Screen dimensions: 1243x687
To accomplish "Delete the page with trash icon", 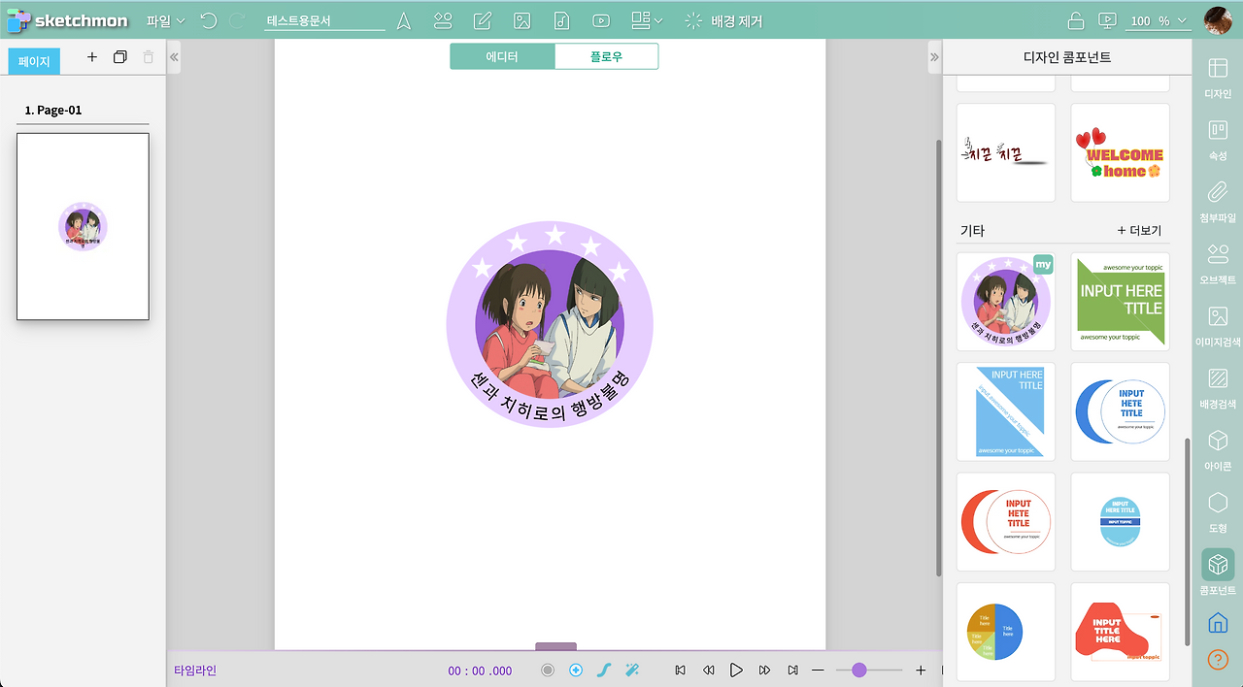I will click(x=149, y=57).
